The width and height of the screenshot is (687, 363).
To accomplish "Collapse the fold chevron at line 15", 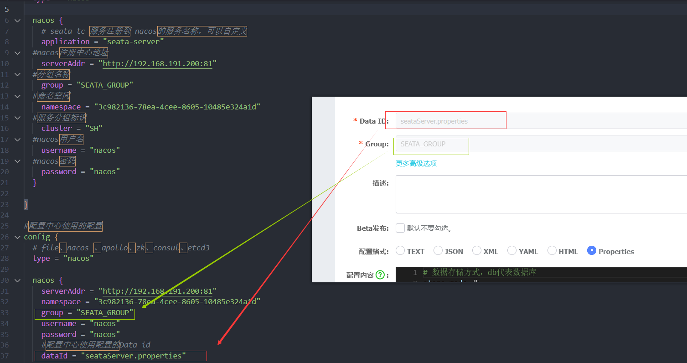I will [x=17, y=118].
